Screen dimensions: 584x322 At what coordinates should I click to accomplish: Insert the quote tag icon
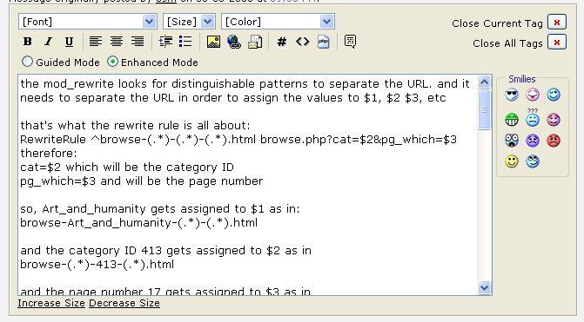click(350, 42)
